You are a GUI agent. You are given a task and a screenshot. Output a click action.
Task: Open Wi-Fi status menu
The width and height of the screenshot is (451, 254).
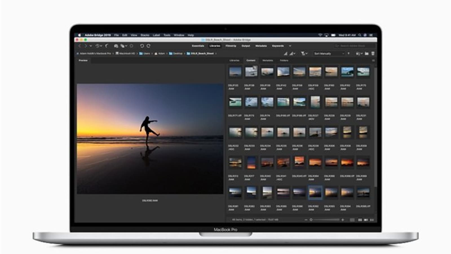tap(320, 35)
